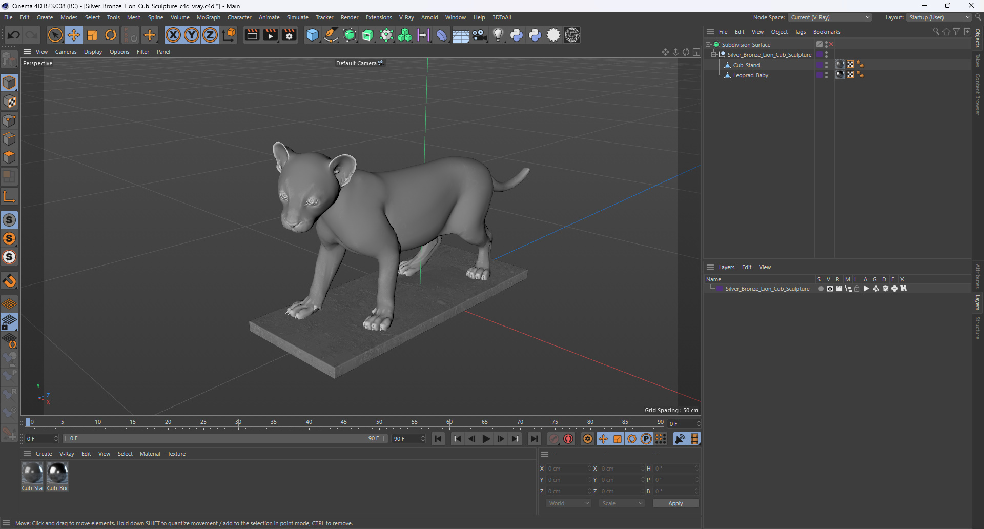Open the World coordinate dropdown

[569, 503]
